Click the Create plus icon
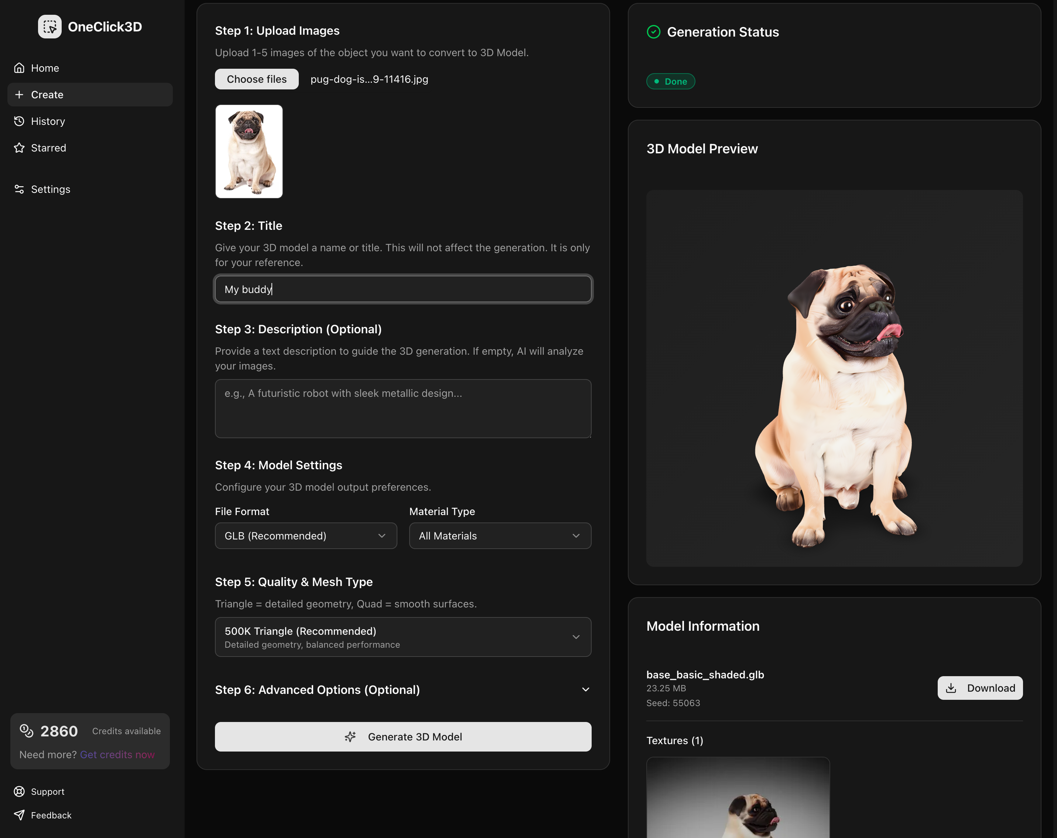The width and height of the screenshot is (1057, 838). click(19, 95)
